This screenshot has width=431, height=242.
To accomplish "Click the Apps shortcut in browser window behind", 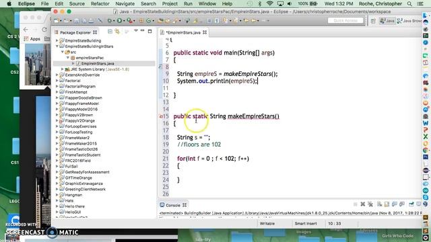I will [x=32, y=39].
